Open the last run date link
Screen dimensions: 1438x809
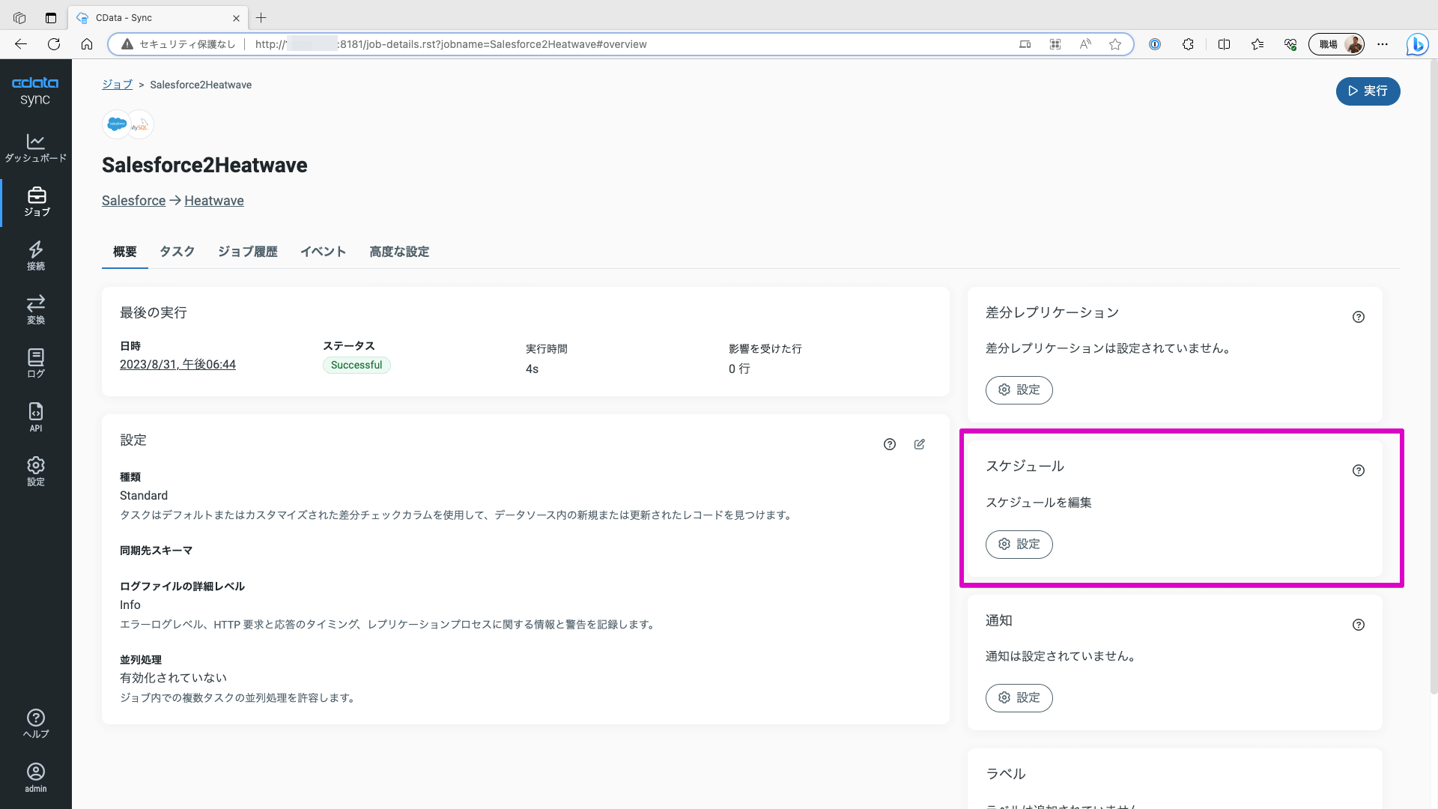(178, 365)
